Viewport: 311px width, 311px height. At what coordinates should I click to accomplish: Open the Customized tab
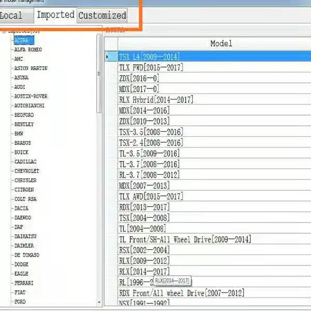[102, 16]
